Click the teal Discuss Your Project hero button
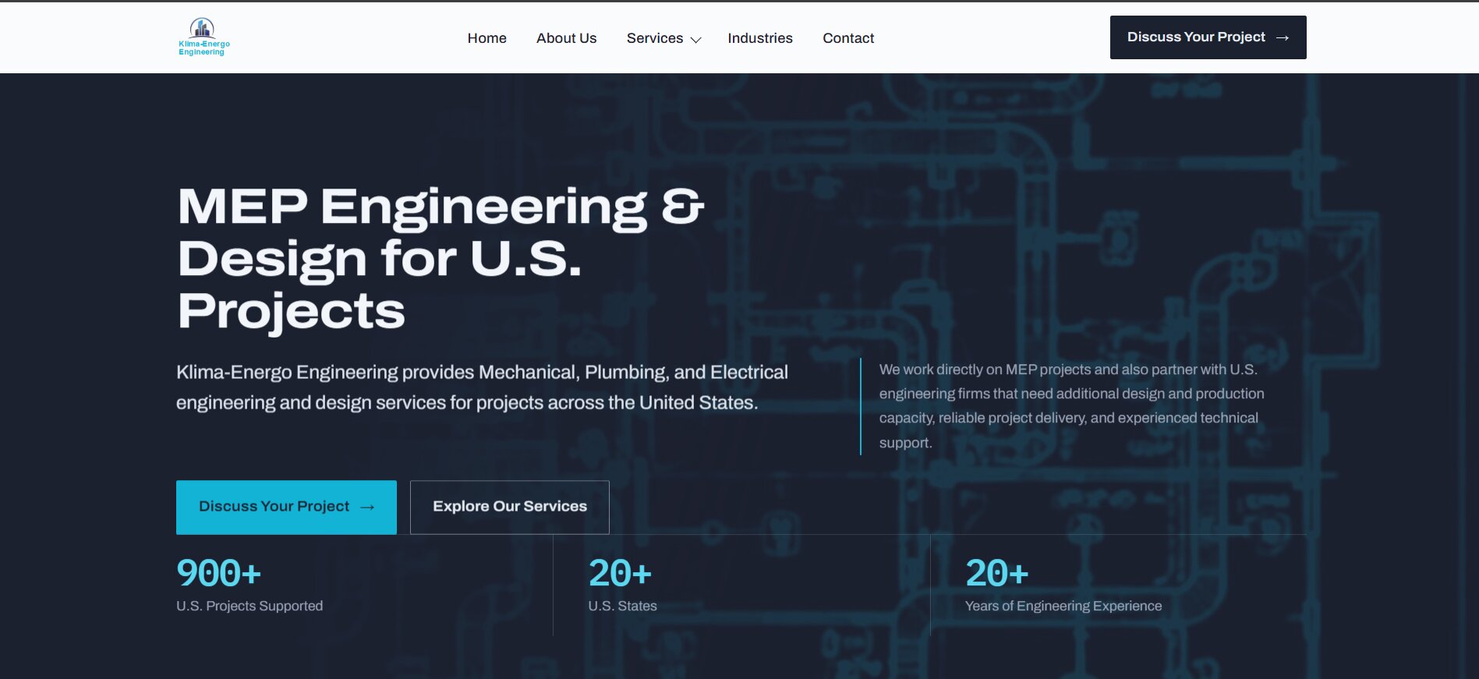This screenshot has height=679, width=1479. pos(286,507)
